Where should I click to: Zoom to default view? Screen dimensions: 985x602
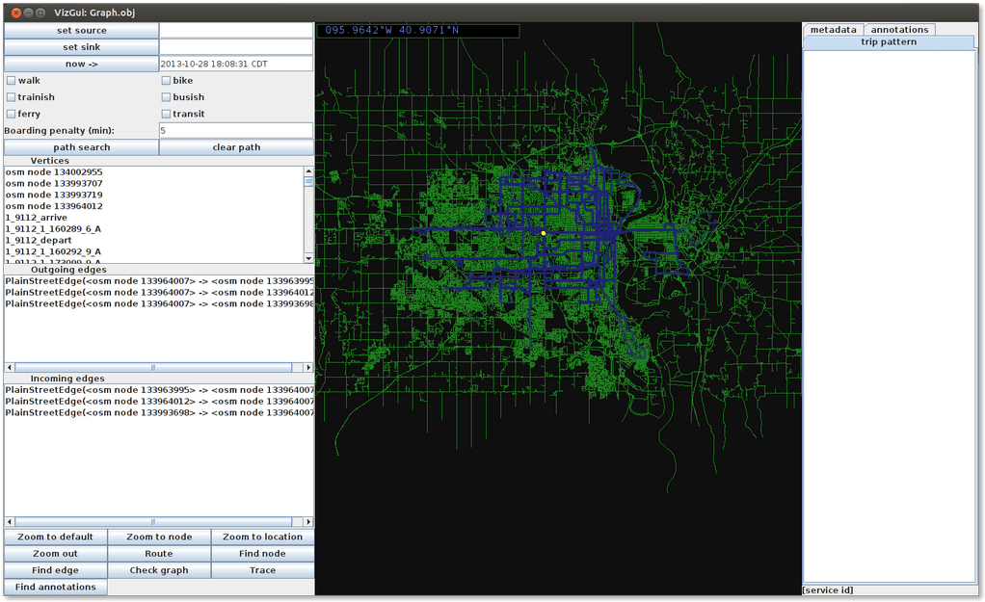pos(54,537)
